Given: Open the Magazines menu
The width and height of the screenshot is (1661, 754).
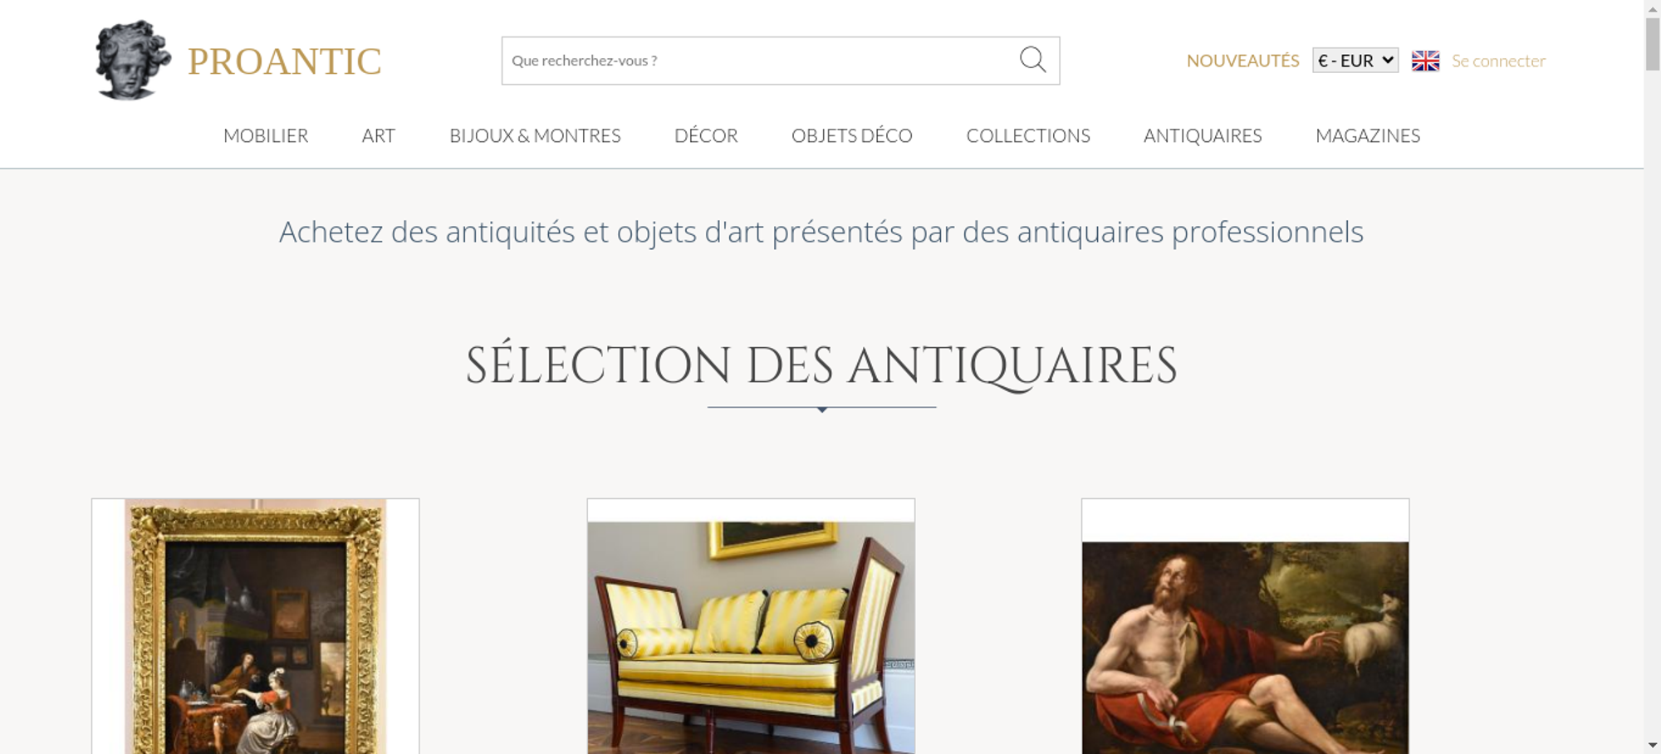Looking at the screenshot, I should [1368, 135].
